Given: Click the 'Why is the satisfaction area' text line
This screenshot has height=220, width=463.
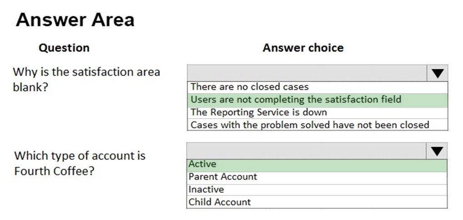Looking at the screenshot, I should click(x=86, y=72).
